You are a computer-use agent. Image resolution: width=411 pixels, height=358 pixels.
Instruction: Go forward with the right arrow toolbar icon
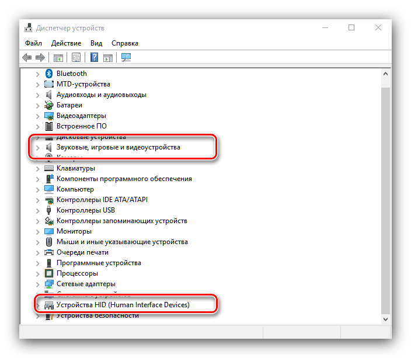point(40,57)
